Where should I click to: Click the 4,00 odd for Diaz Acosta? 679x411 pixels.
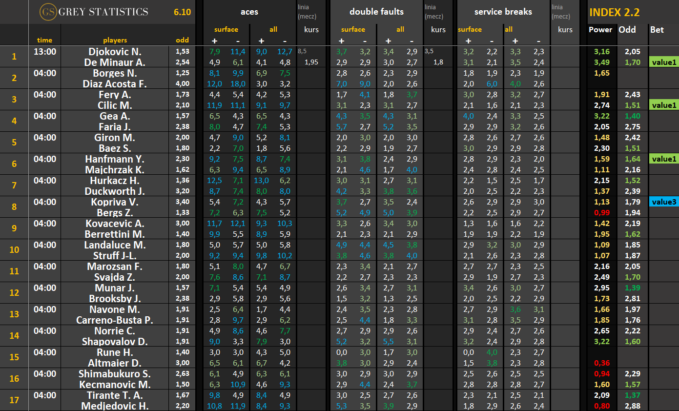[x=182, y=84]
